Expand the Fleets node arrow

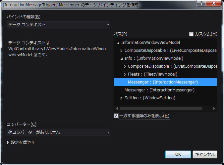coord(125,74)
